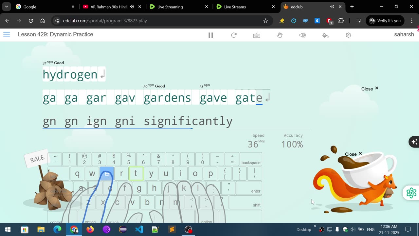This screenshot has height=236, width=419.
Task: Open Visual Studio Code from taskbar
Action: tap(139, 229)
